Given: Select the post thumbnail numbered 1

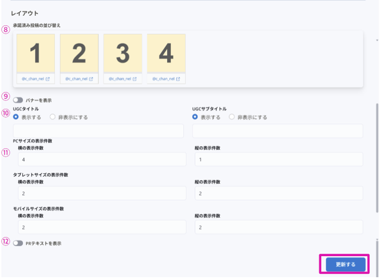Looking at the screenshot, I should (x=35, y=53).
